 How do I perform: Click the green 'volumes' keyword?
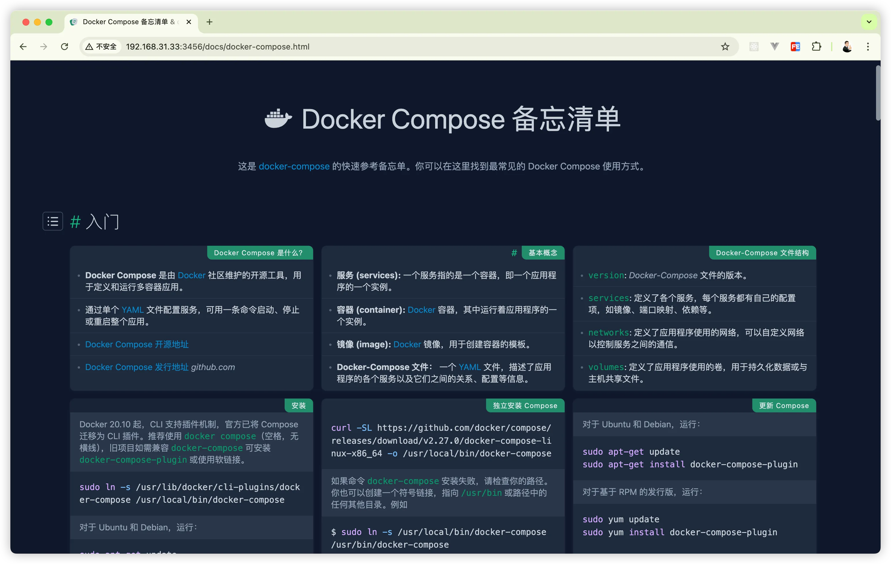point(606,367)
